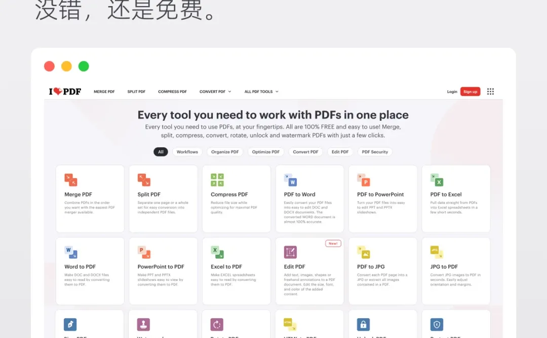This screenshot has height=338, width=547.
Task: Click the yellow window minimize dot
Action: [66, 66]
